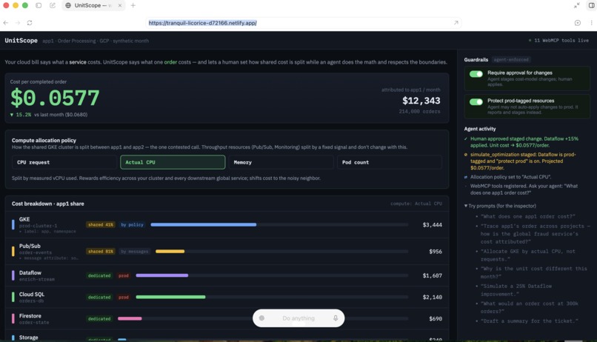Click the Cloud SQL green cost bar

170,297
